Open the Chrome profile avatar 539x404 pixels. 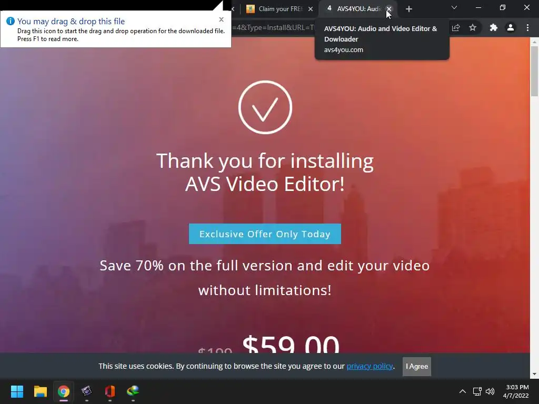pos(511,27)
